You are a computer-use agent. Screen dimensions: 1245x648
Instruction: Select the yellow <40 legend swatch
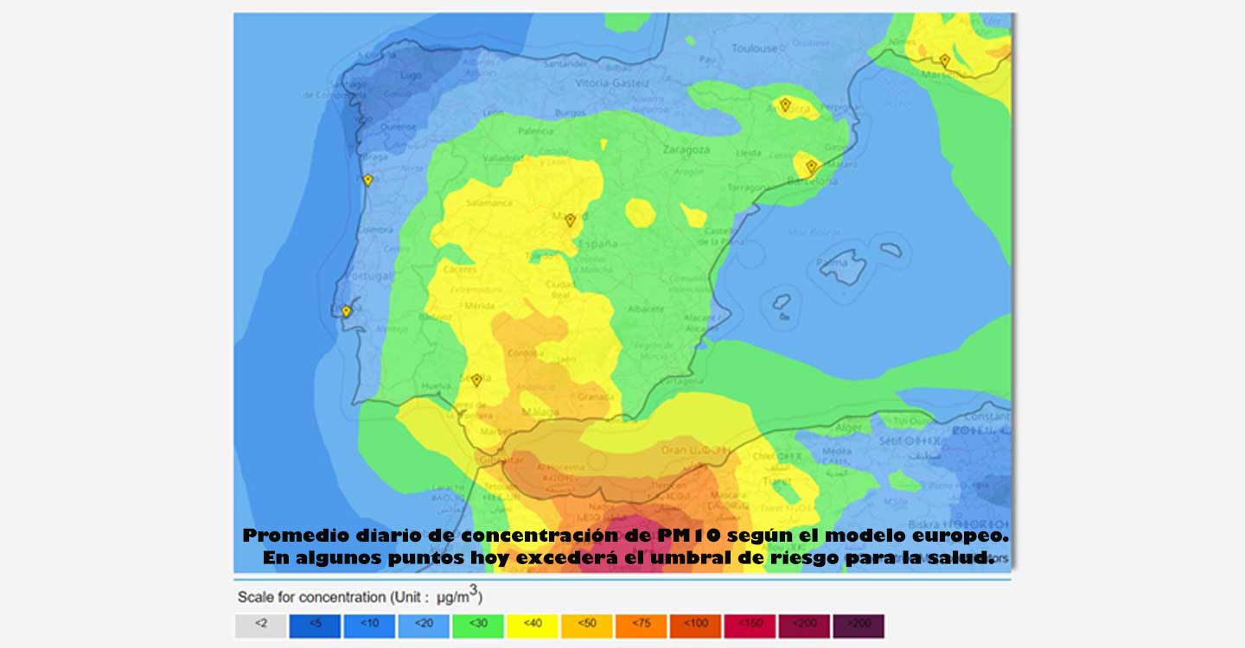pos(533,626)
